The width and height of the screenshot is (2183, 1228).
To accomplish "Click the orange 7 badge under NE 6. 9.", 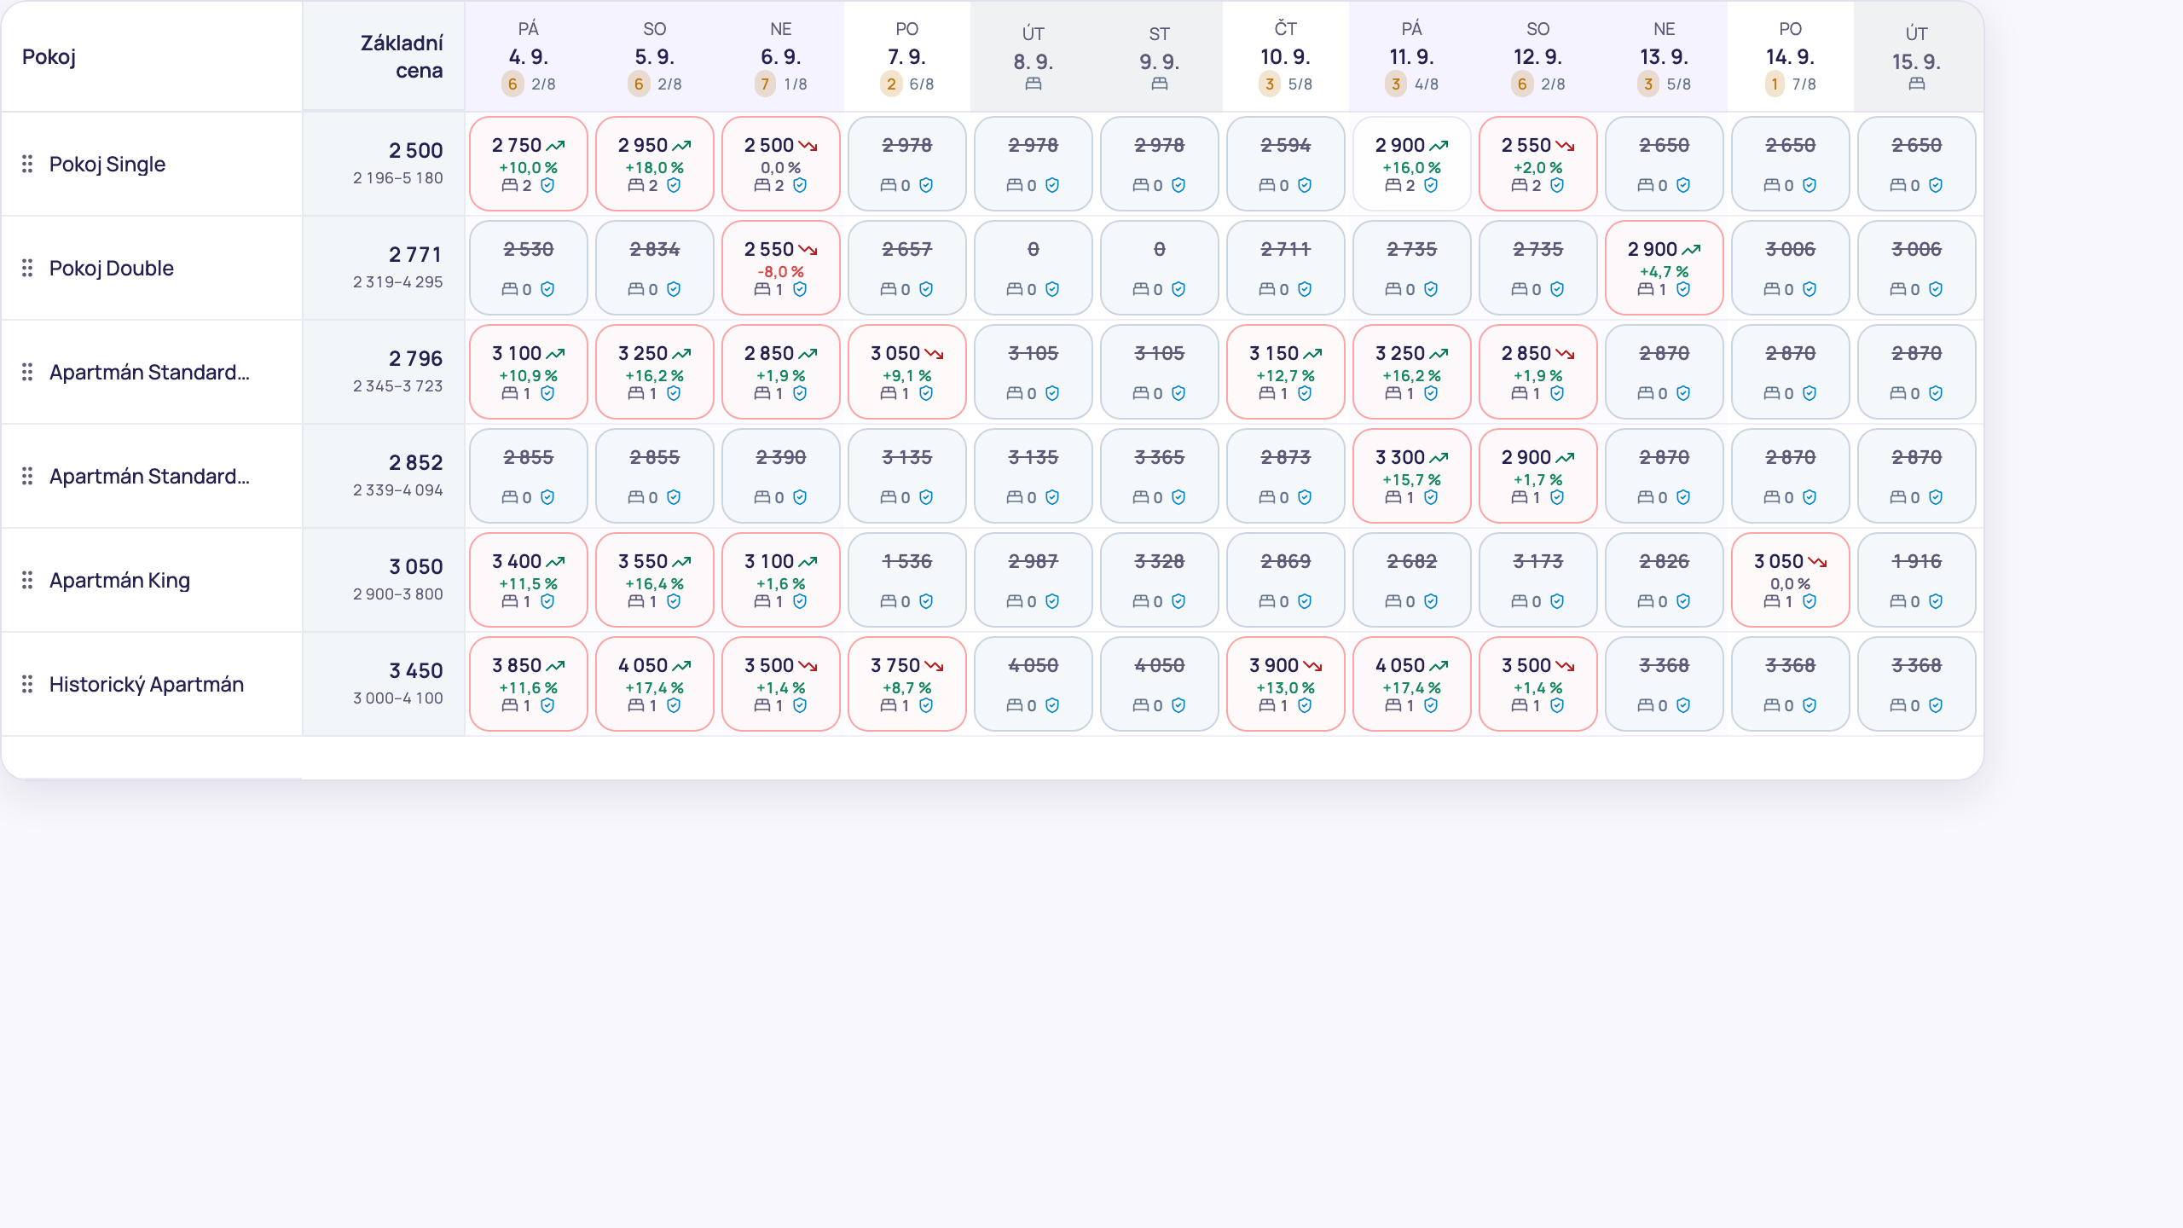I will 765,84.
